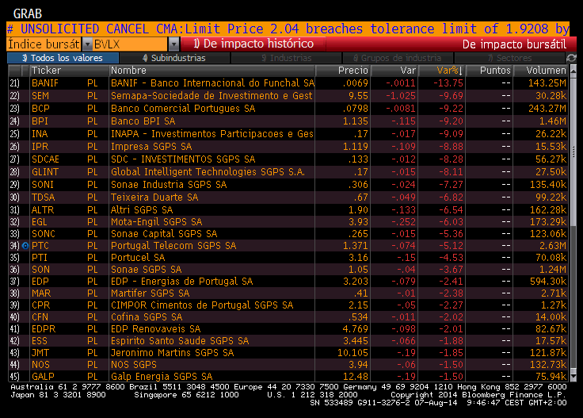
Task: Open the Índice bursát dropdown arrow
Action: point(87,44)
